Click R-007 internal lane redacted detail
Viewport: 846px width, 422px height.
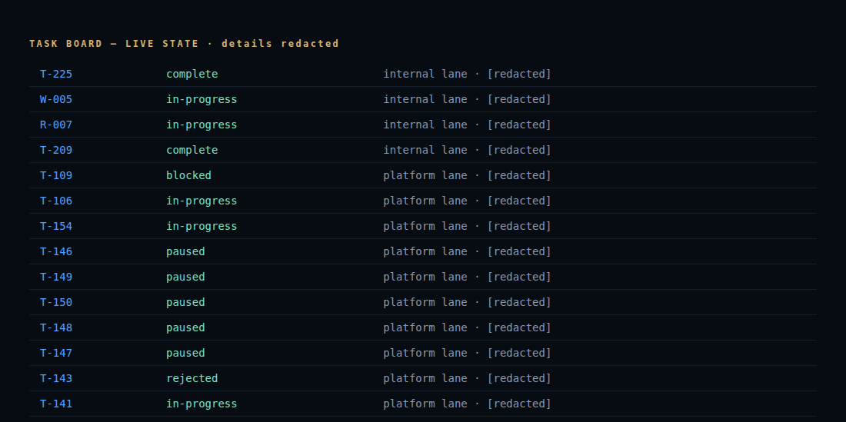point(468,125)
